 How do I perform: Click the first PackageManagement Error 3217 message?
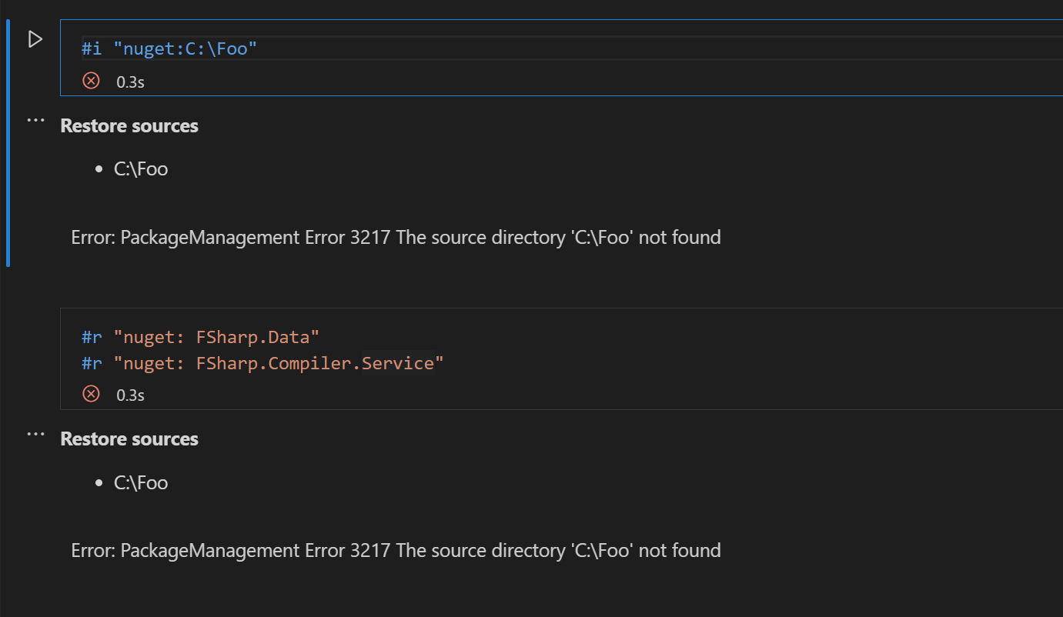396,237
